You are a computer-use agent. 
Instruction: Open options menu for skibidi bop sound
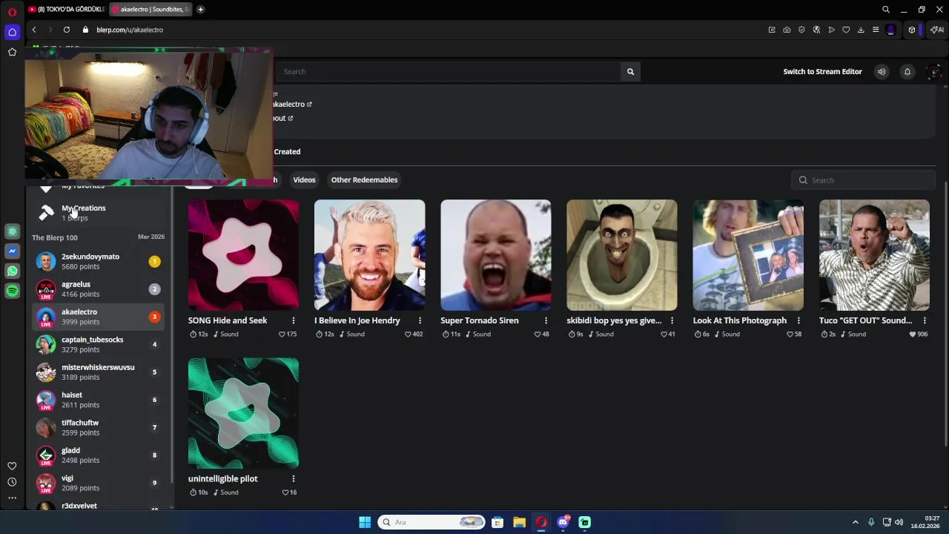point(672,320)
